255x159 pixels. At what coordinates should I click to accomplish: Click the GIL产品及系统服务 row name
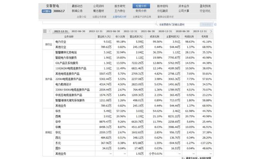click(67, 63)
